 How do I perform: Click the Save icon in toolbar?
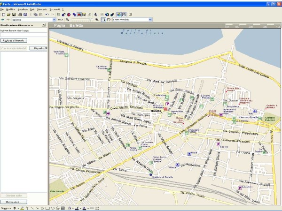pos(14,15)
